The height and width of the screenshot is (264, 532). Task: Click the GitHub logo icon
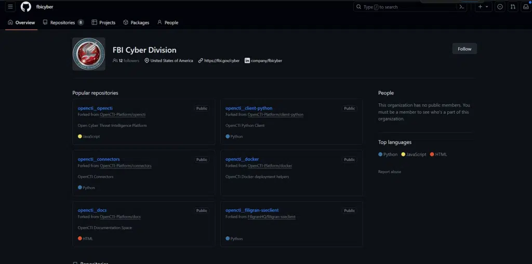pos(26,7)
